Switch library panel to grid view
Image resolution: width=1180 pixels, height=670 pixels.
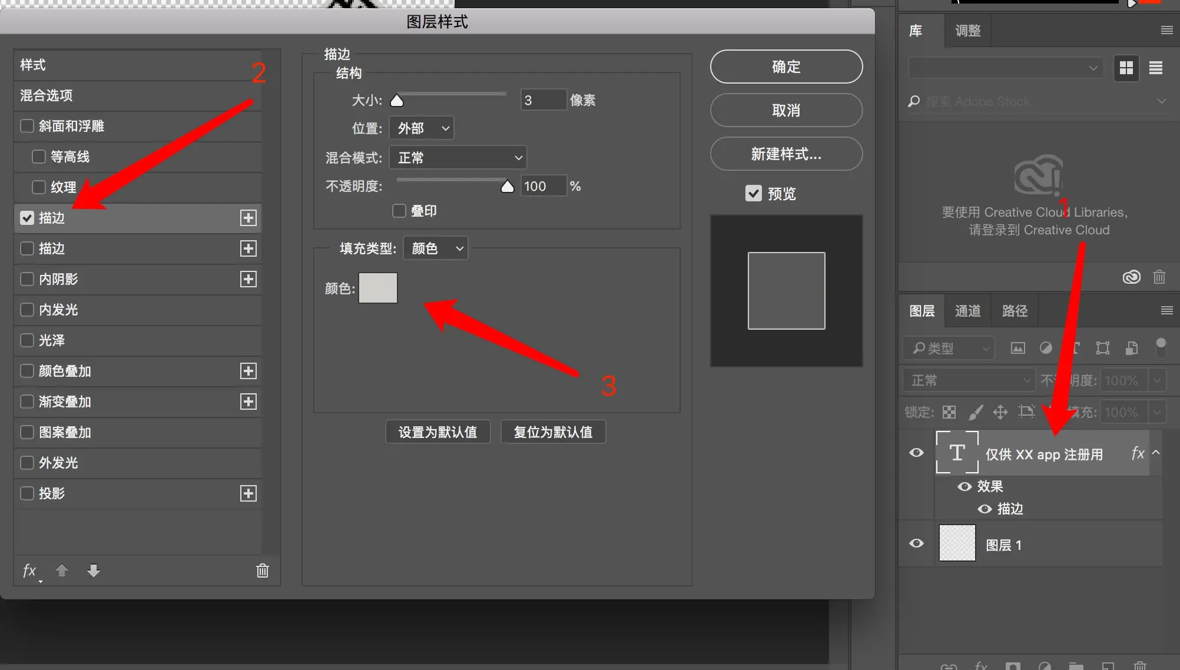[x=1126, y=68]
